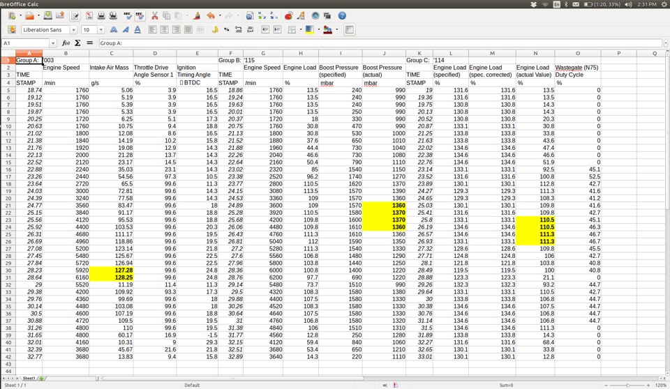Click the Ubuntu battery indicator

point(602,4)
